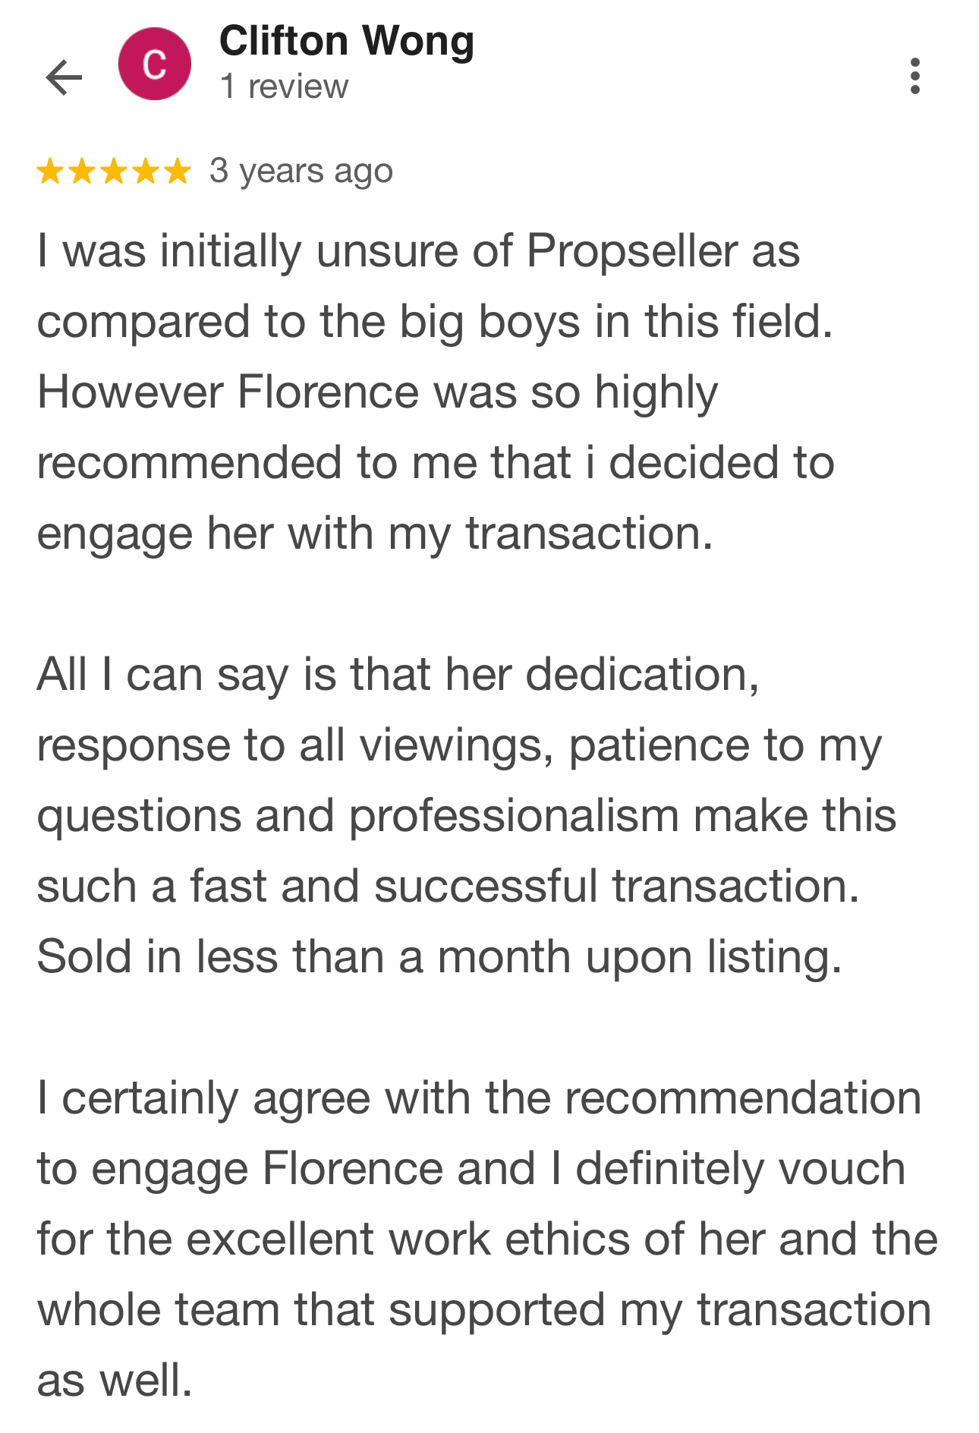The height and width of the screenshot is (1433, 979).
Task: Tap the "However Florence was so highly" line
Action: click(x=377, y=392)
